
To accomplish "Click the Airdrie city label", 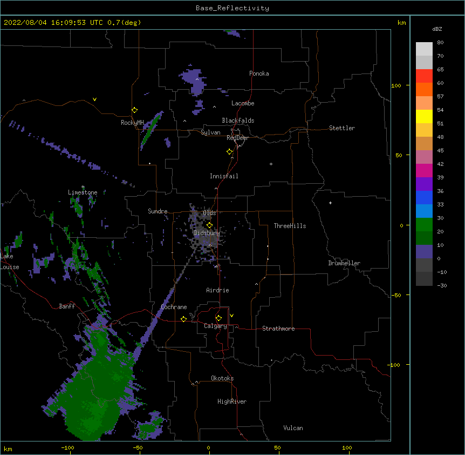I will 218,290.
